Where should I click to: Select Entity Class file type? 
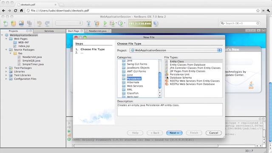click(177, 61)
